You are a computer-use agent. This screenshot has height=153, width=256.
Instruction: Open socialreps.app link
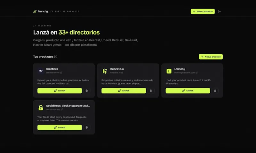(54, 110)
